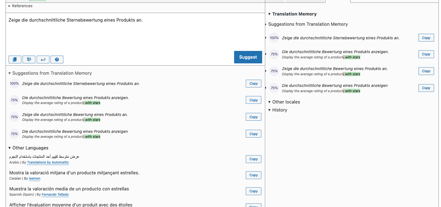The image size is (441, 207).
Task: Expand the References section
Action: [x=20, y=6]
